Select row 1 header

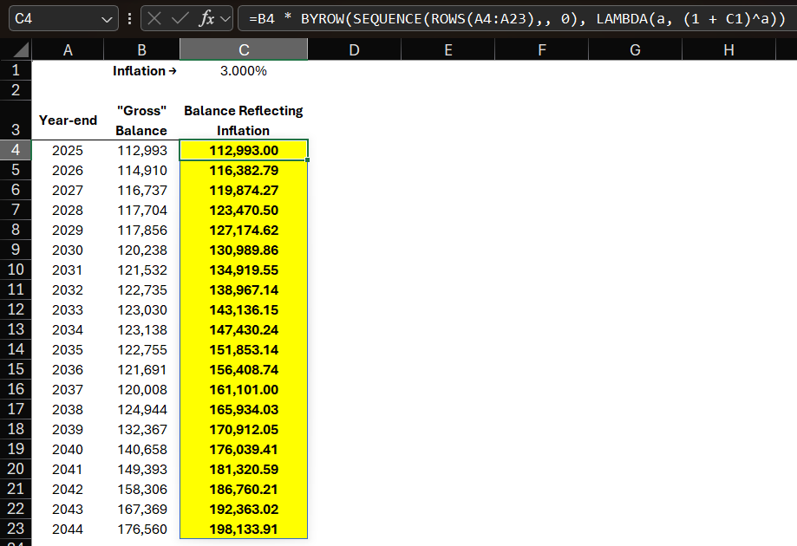click(x=16, y=70)
